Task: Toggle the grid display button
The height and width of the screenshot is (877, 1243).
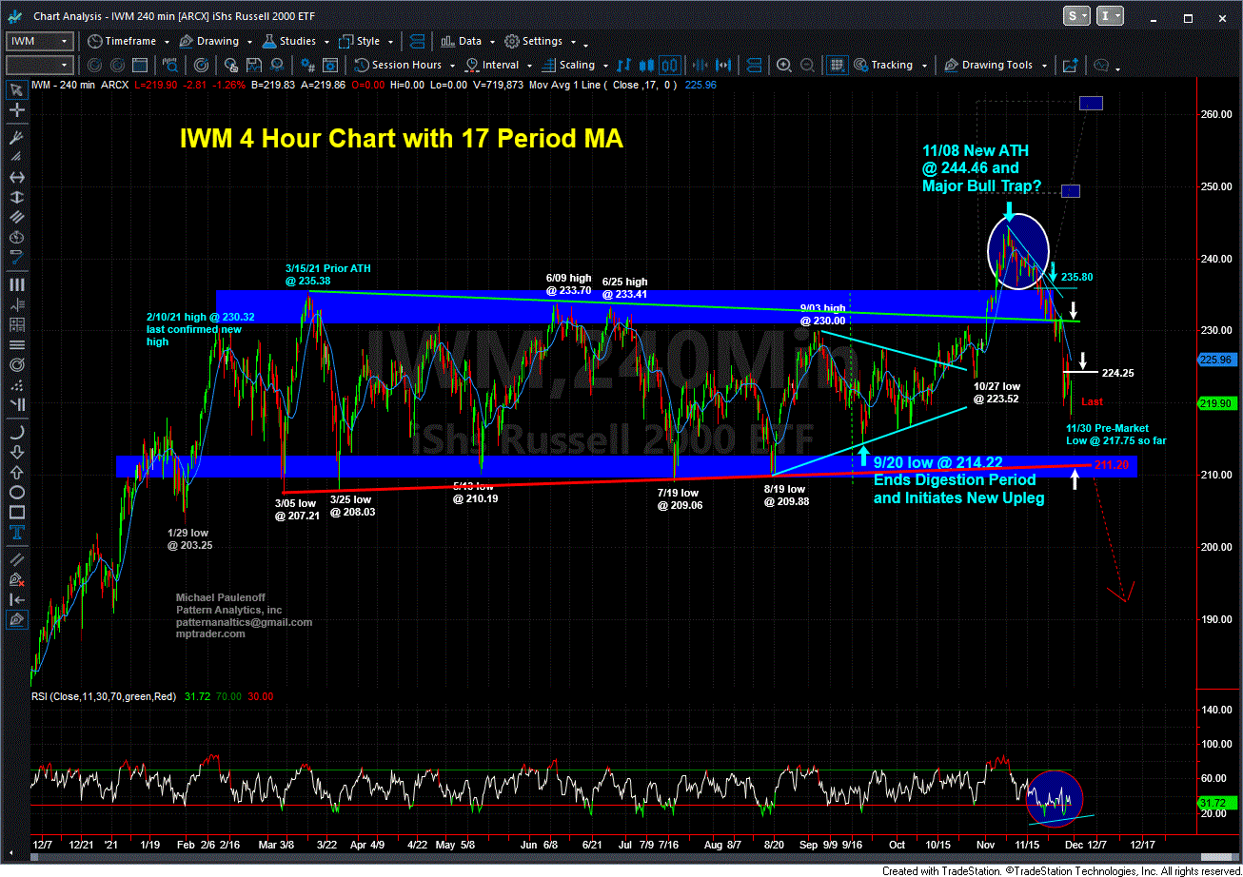Action: coord(838,66)
